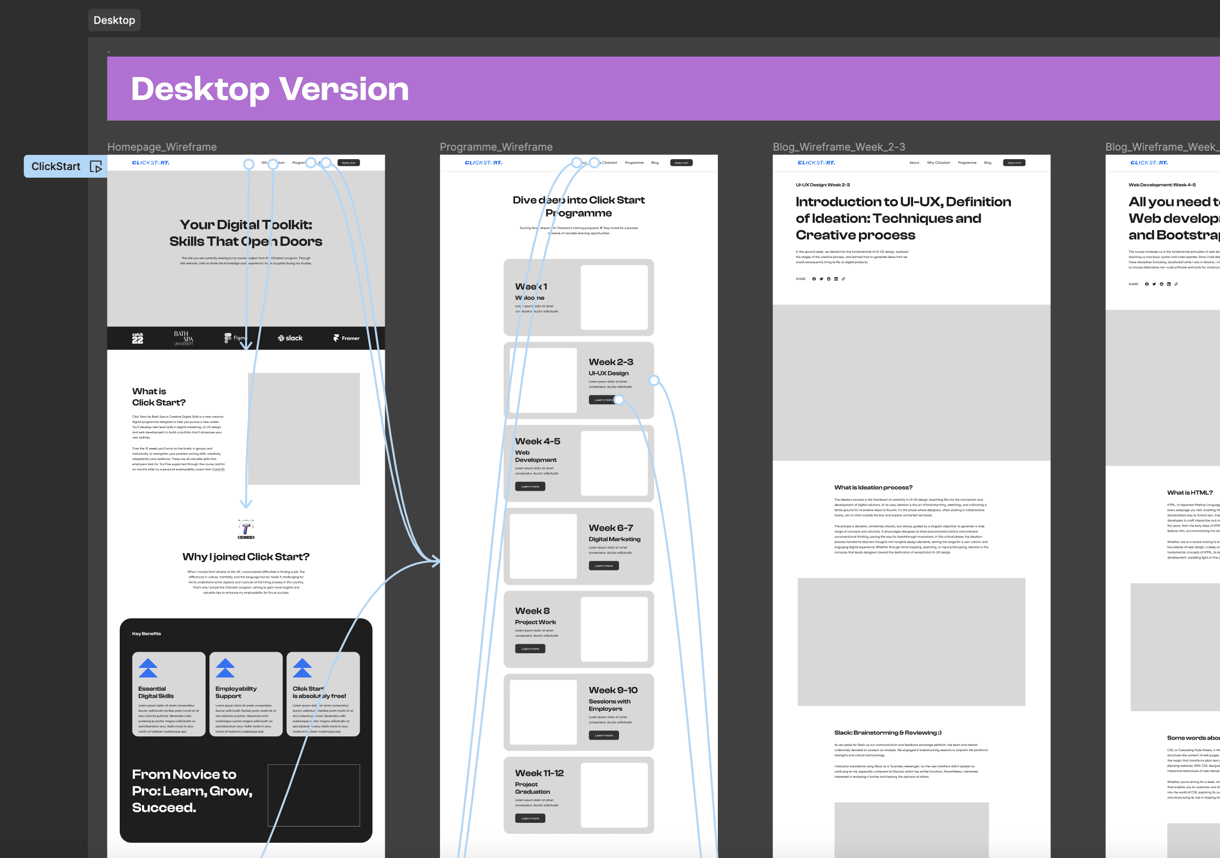The width and height of the screenshot is (1220, 858).
Task: Click the ClickStart flow play icon
Action: pyautogui.click(x=95, y=167)
